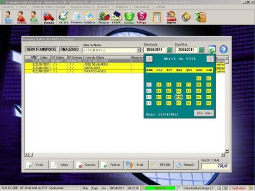This screenshot has width=255, height=191.
Task: Click the RECIBO button
Action: pos(161,165)
